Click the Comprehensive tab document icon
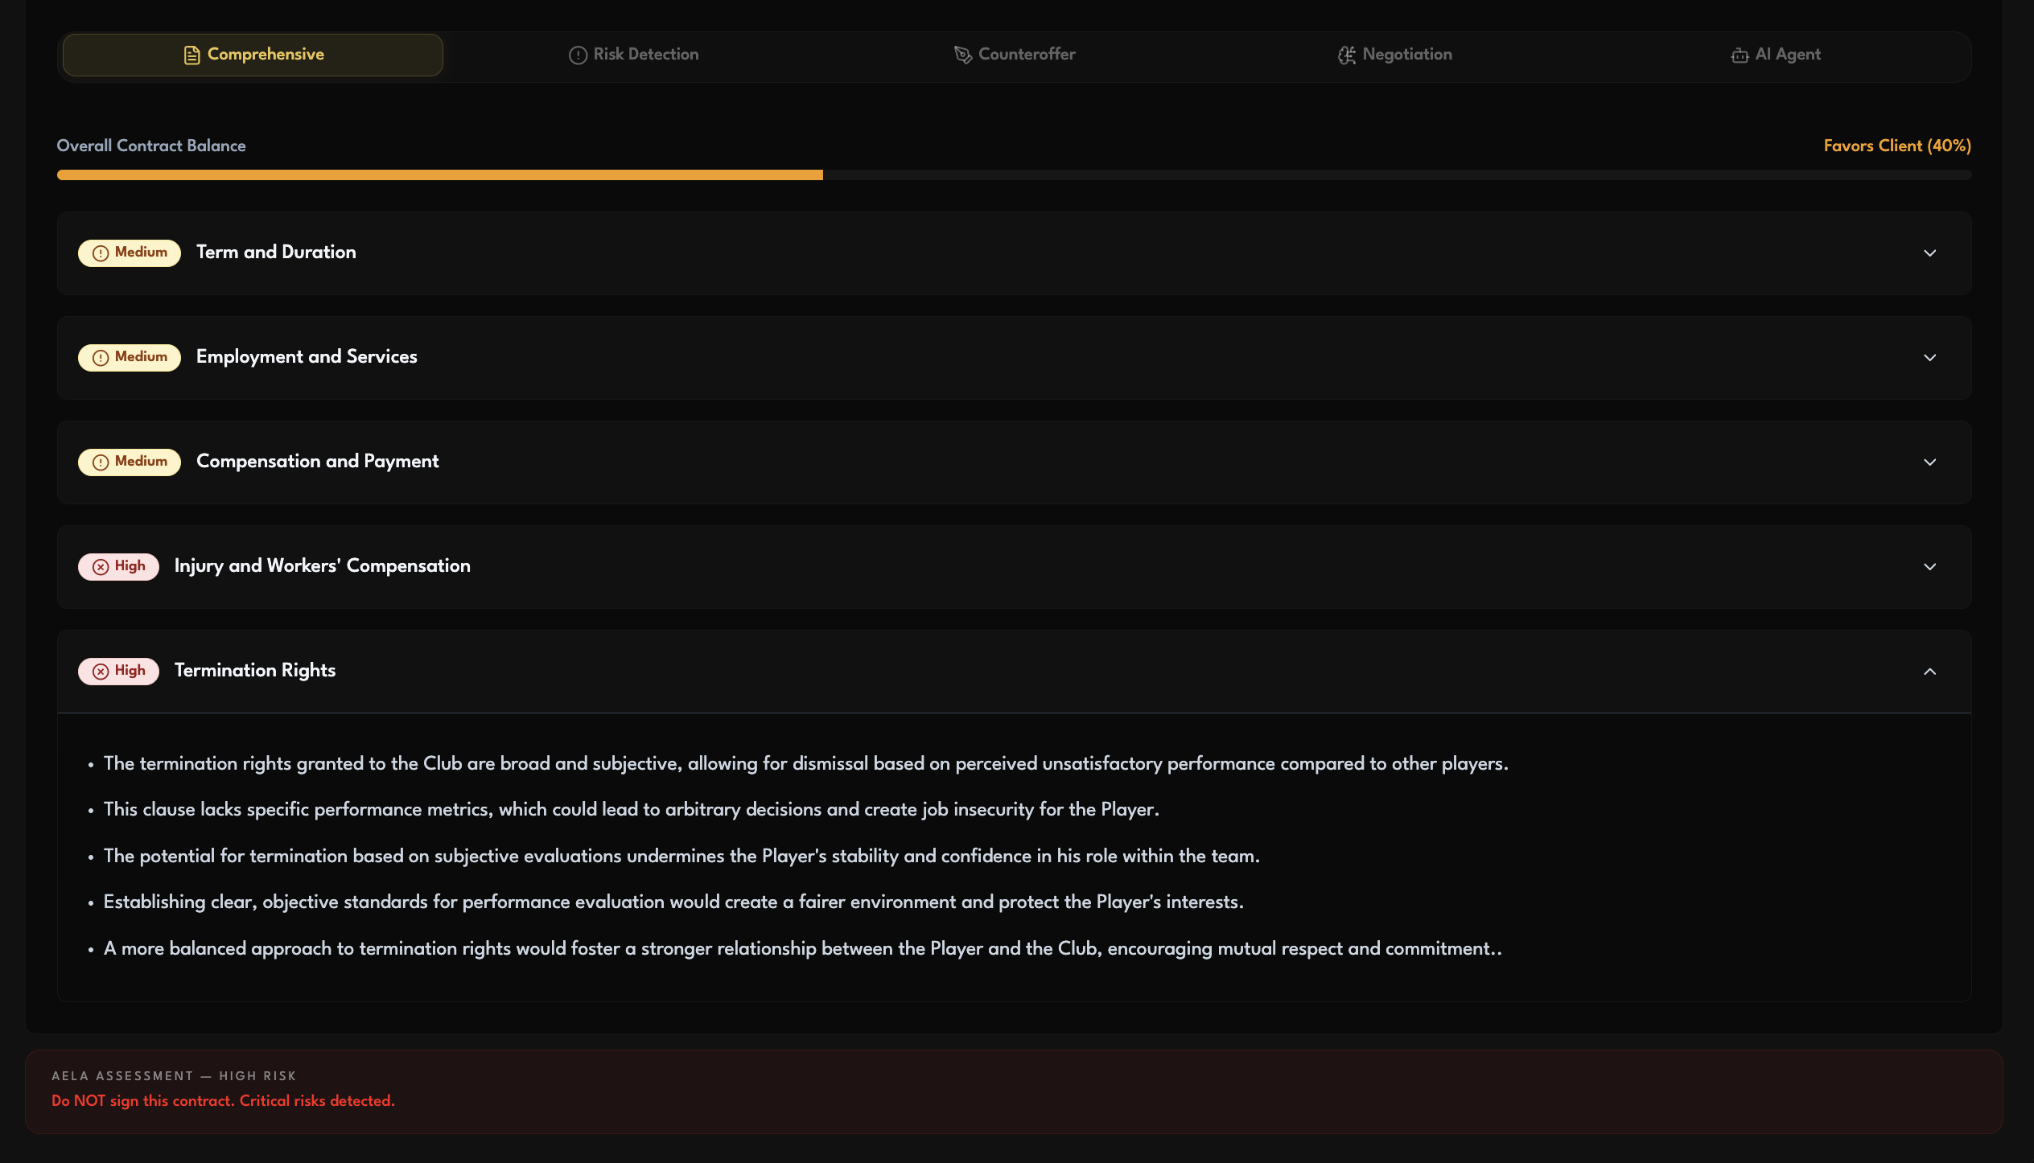This screenshot has height=1163, width=2034. coord(191,55)
